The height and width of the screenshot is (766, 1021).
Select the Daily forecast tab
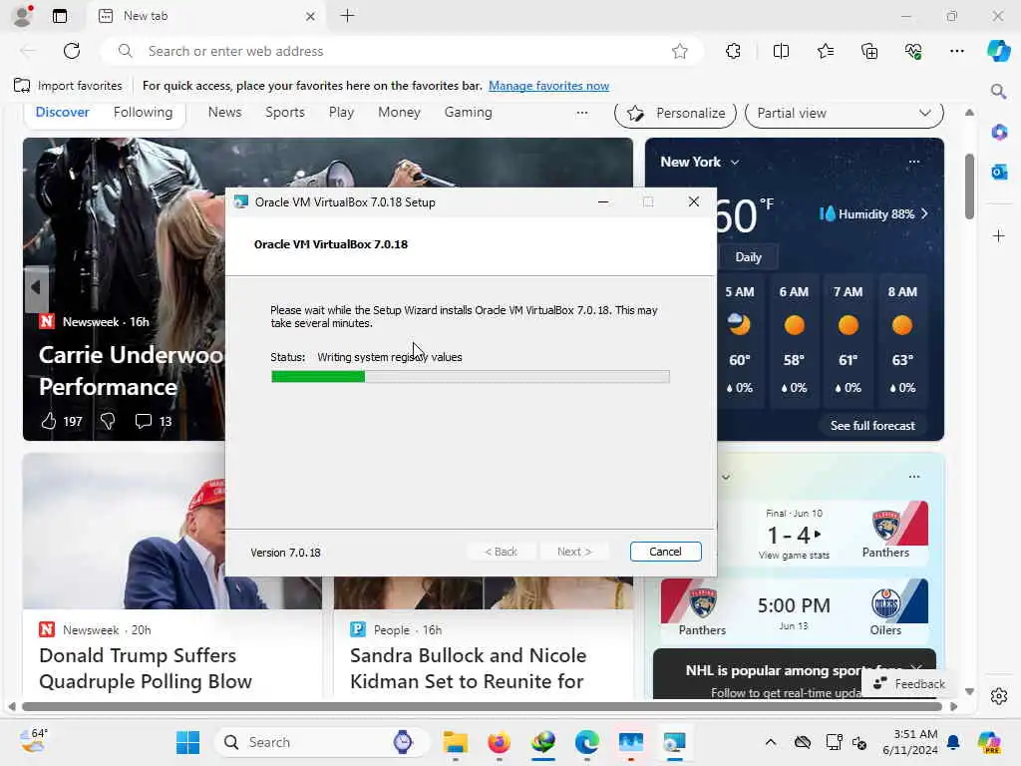748,256
